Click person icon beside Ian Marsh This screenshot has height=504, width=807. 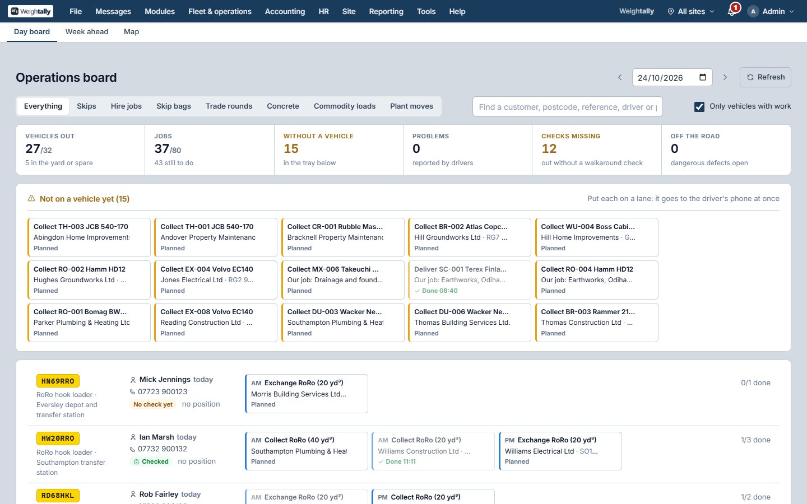pos(133,437)
